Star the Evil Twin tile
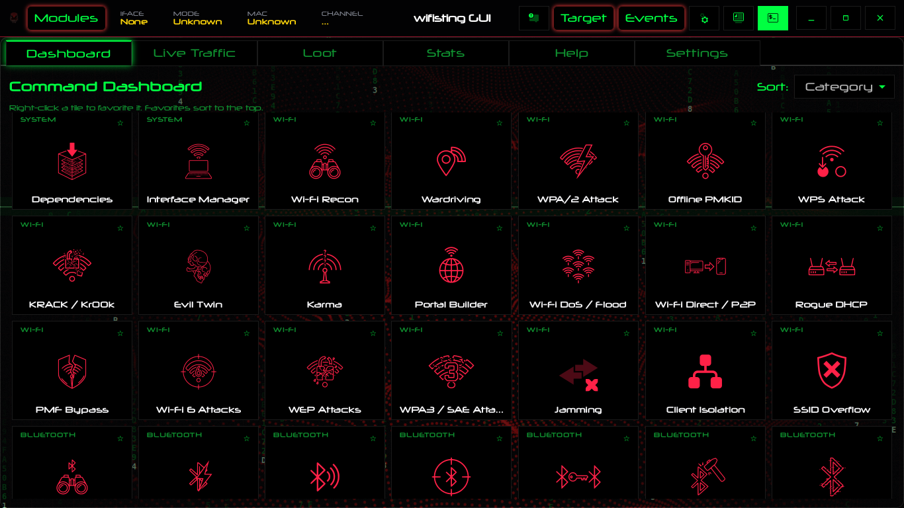The height and width of the screenshot is (508, 904). pos(247,228)
